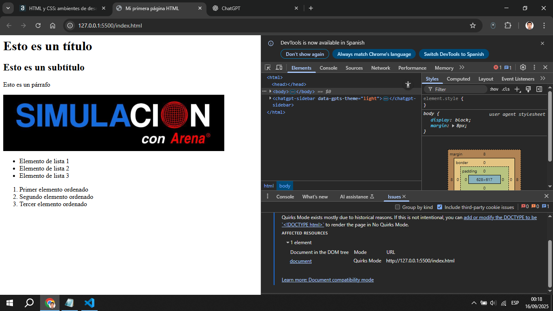Expand the body element node
This screenshot has height=311, width=553.
[270, 92]
